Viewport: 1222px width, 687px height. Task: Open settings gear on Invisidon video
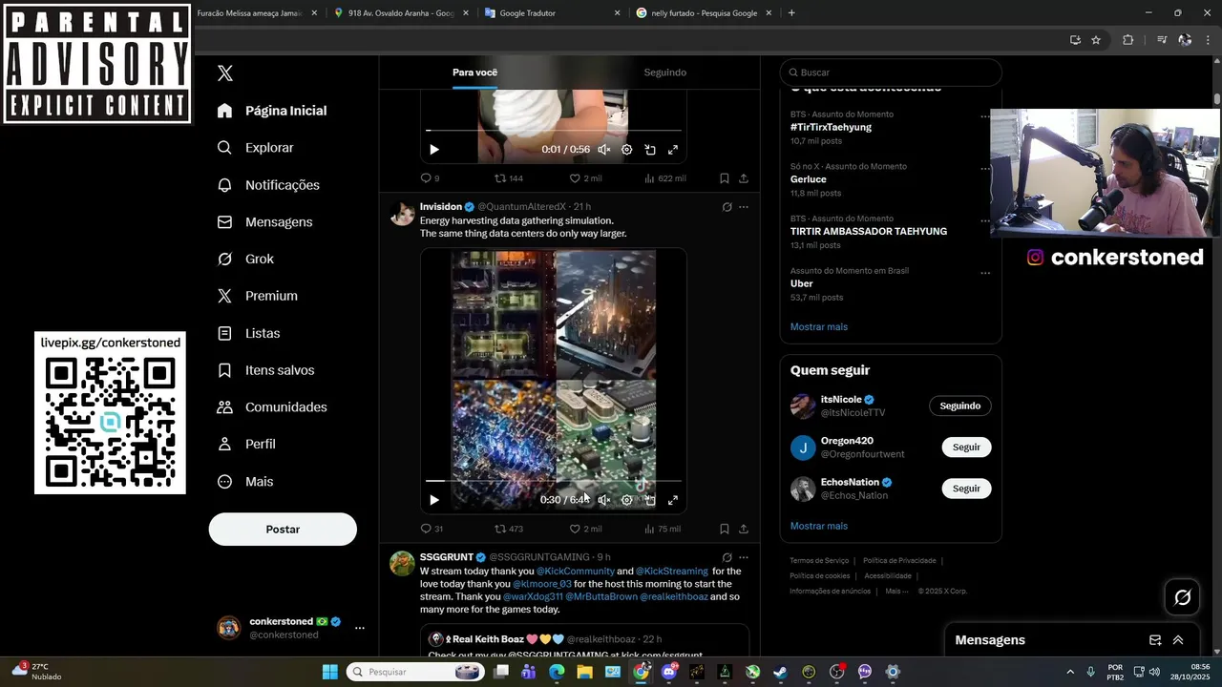coord(627,500)
